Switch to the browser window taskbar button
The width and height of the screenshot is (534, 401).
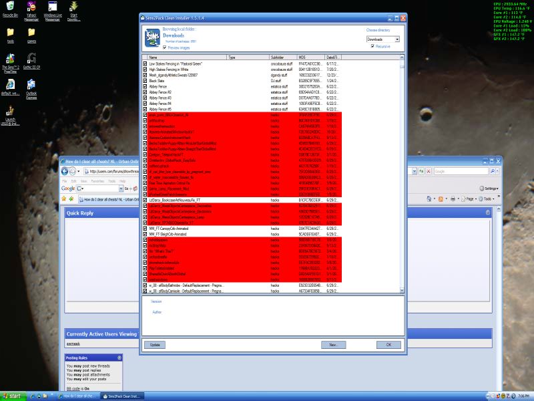click(x=77, y=396)
